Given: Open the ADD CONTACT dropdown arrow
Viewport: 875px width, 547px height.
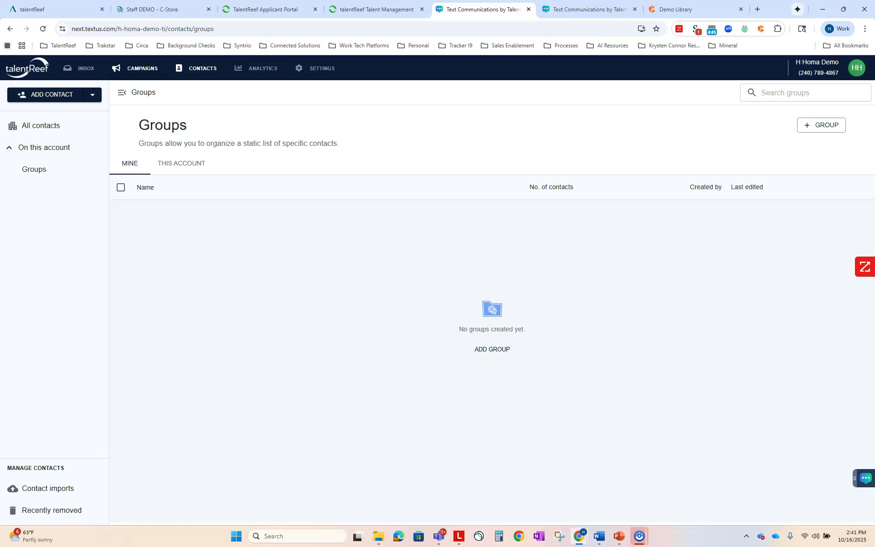Looking at the screenshot, I should (93, 94).
